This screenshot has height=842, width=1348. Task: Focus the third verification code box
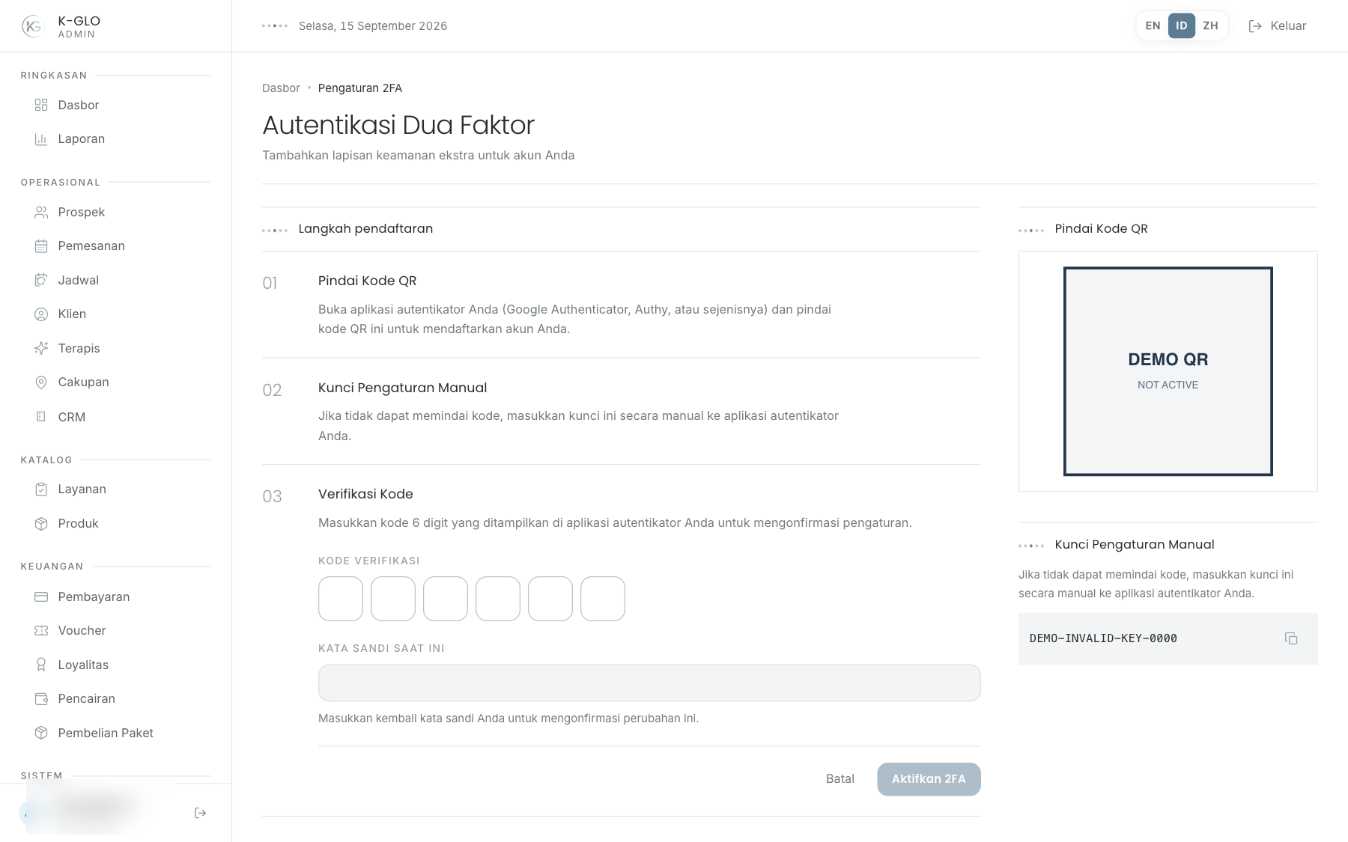446,599
